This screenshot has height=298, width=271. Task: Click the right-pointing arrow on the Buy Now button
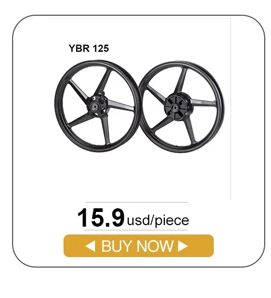(183, 246)
